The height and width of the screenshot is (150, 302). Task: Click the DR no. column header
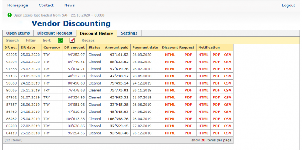pyautogui.click(x=11, y=48)
